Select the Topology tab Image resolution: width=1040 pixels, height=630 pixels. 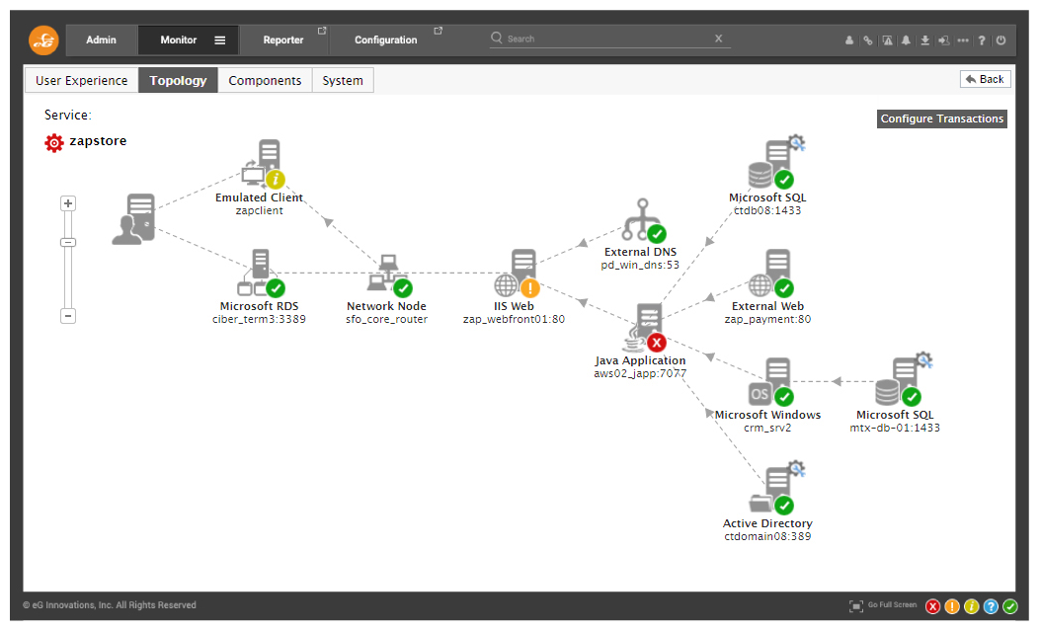tap(178, 80)
